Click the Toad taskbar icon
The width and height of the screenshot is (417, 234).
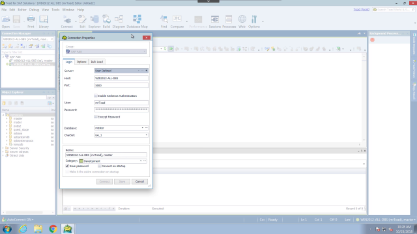point(68,229)
